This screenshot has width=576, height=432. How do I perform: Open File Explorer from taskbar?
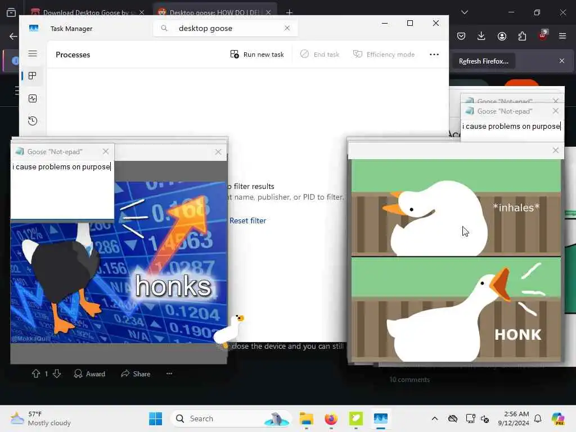click(306, 418)
